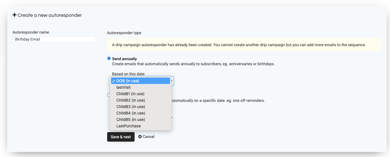The image size is (390, 157).
Task: Choose lastVisit from the date list
Action: tap(140, 87)
